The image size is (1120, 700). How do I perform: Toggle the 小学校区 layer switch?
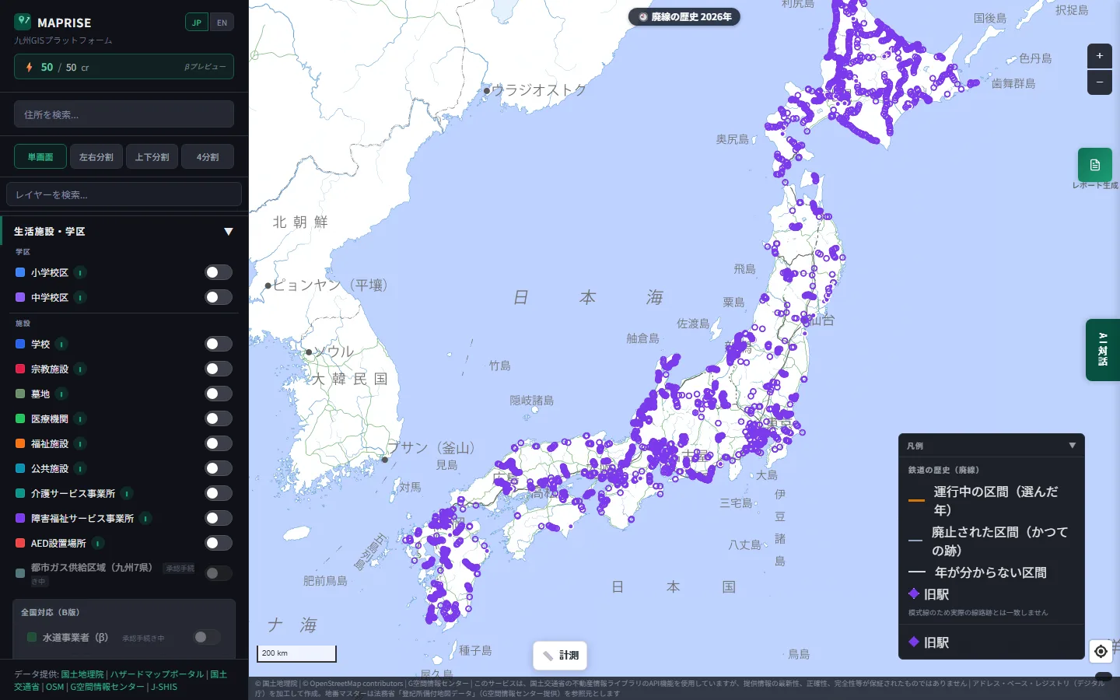click(219, 272)
